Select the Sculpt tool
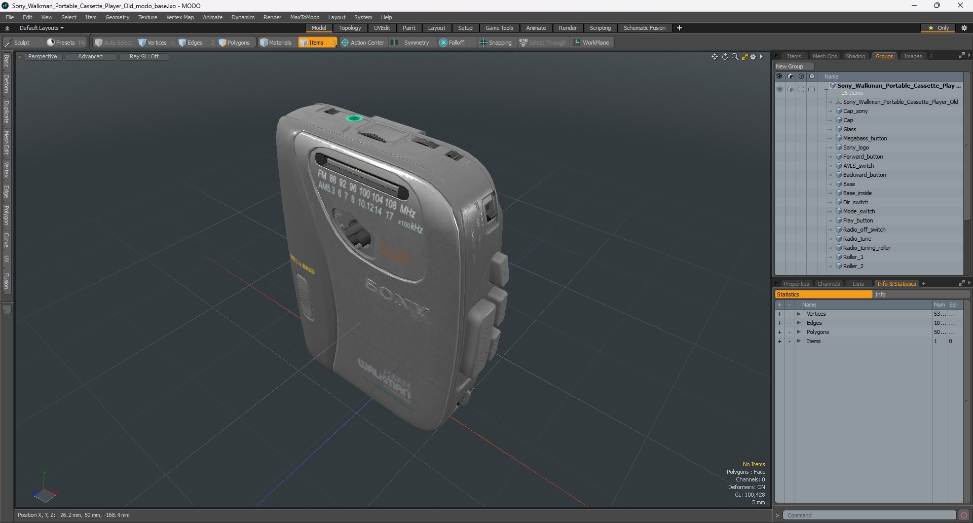The image size is (973, 523). pos(22,43)
